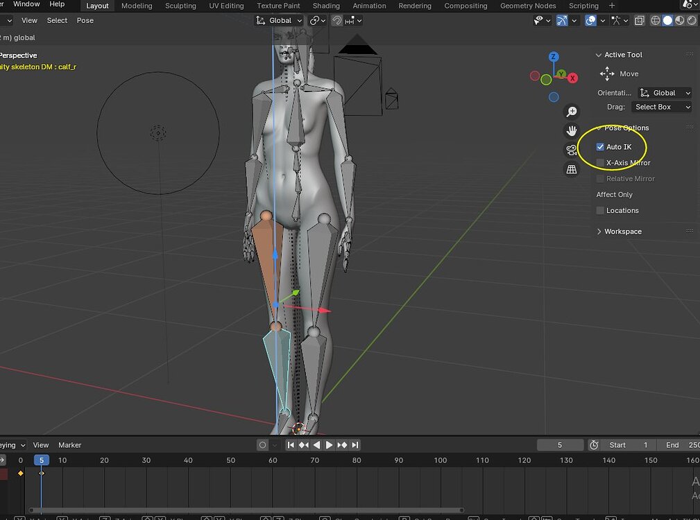The image size is (700, 520).
Task: Enable Affect Only Locations checkbox
Action: click(600, 211)
